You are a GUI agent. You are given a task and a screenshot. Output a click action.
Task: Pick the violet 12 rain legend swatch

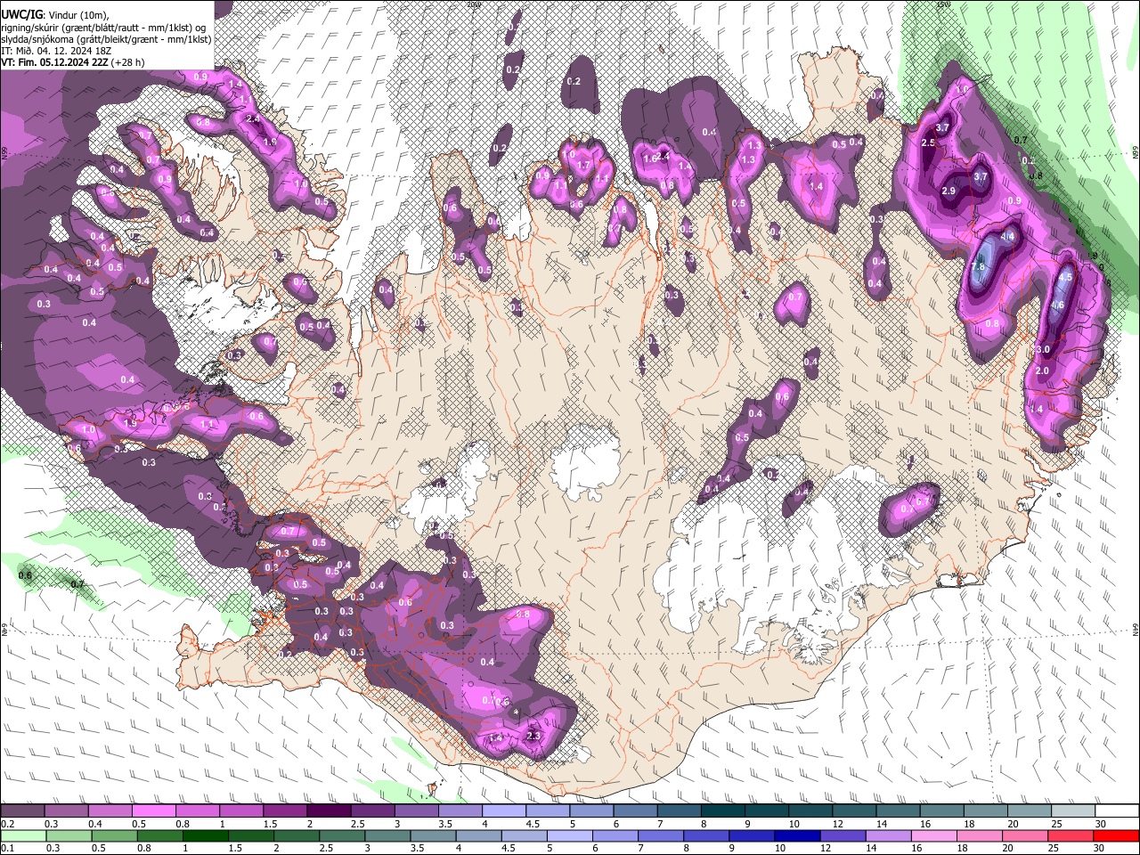coord(843,835)
